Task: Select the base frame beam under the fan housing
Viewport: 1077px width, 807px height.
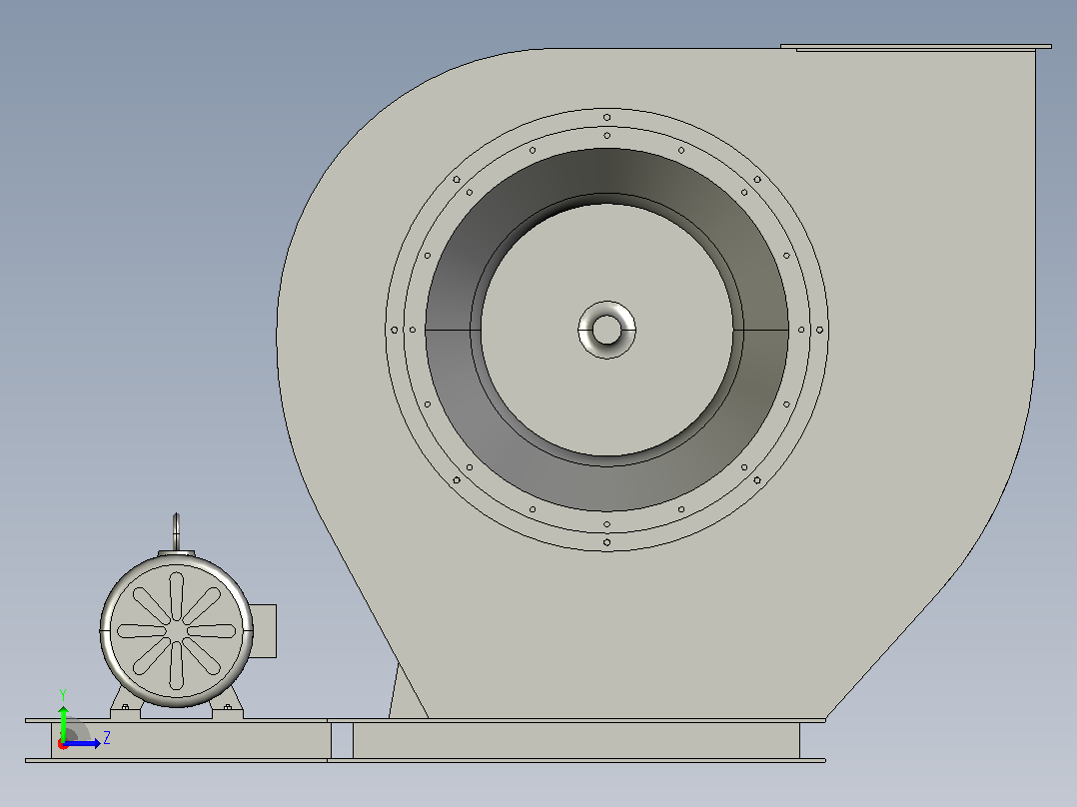Action: (575, 740)
